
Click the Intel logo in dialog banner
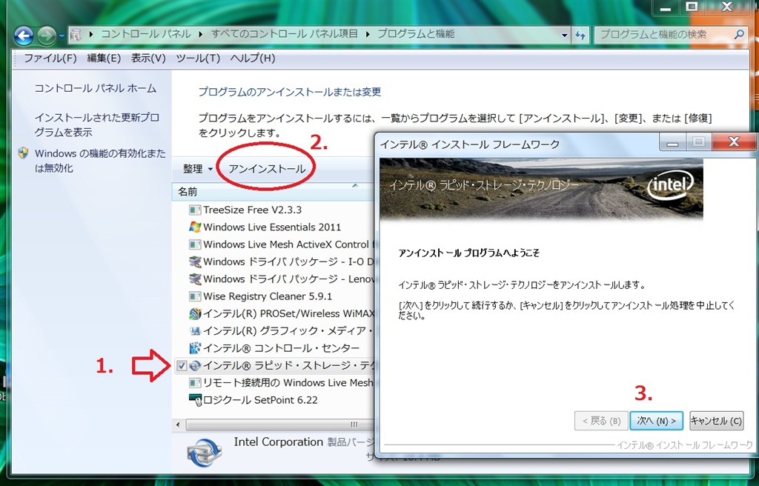coord(670,185)
